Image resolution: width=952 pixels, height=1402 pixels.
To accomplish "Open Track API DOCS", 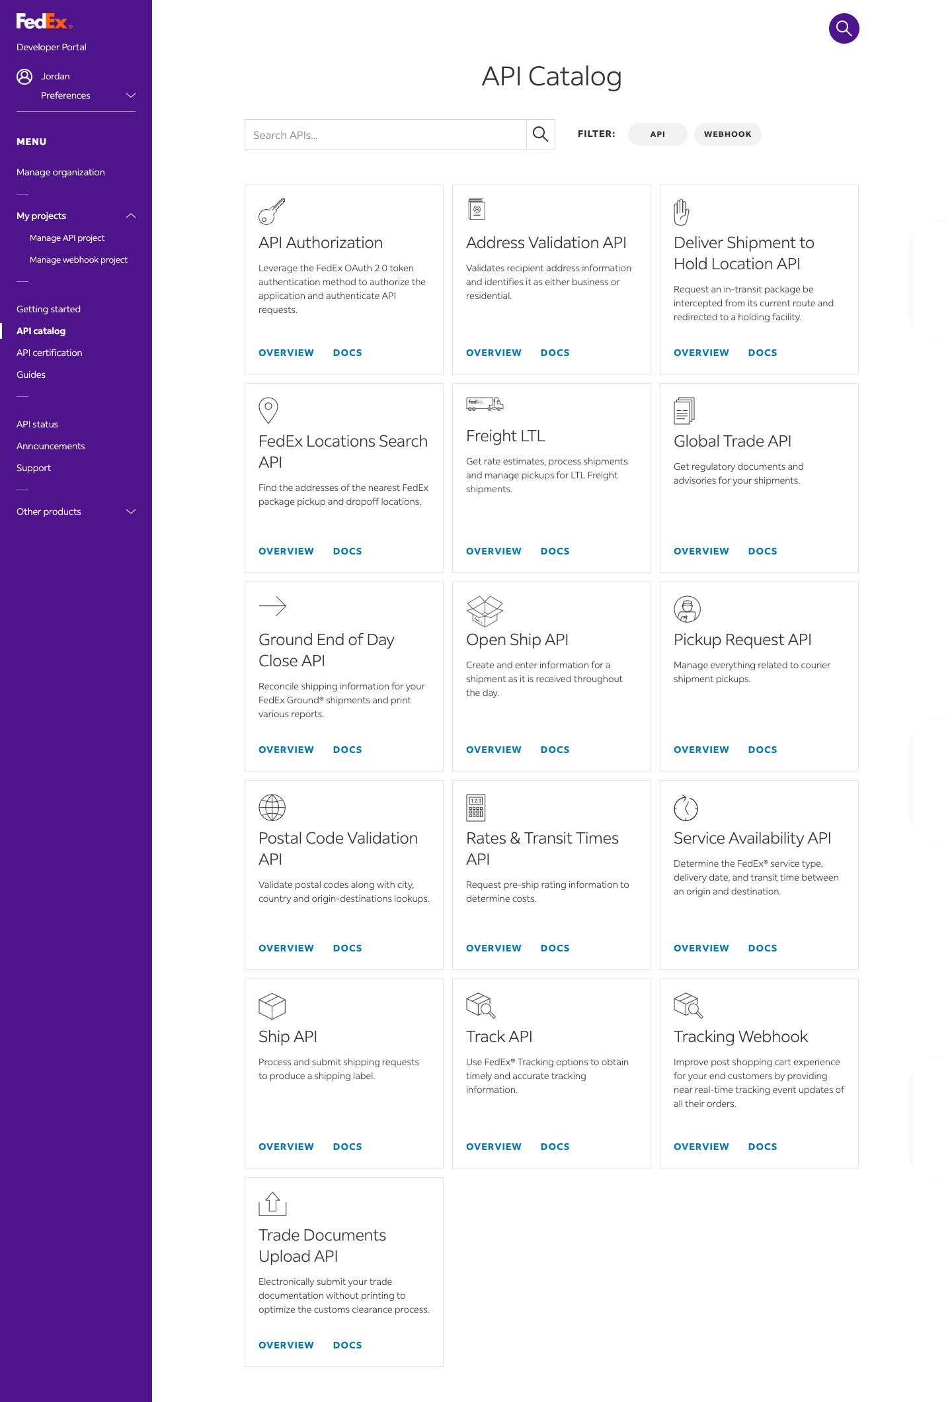I will click(555, 1147).
